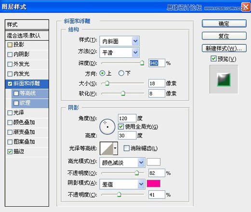This screenshot has width=251, height=212.
Task: Enable the 渐变叠加 gradient overlay checkbox
Action: coord(10,132)
